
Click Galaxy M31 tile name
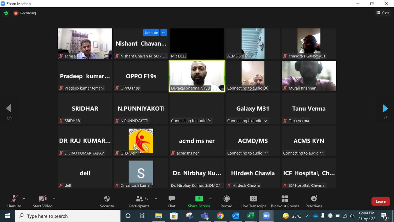click(253, 108)
